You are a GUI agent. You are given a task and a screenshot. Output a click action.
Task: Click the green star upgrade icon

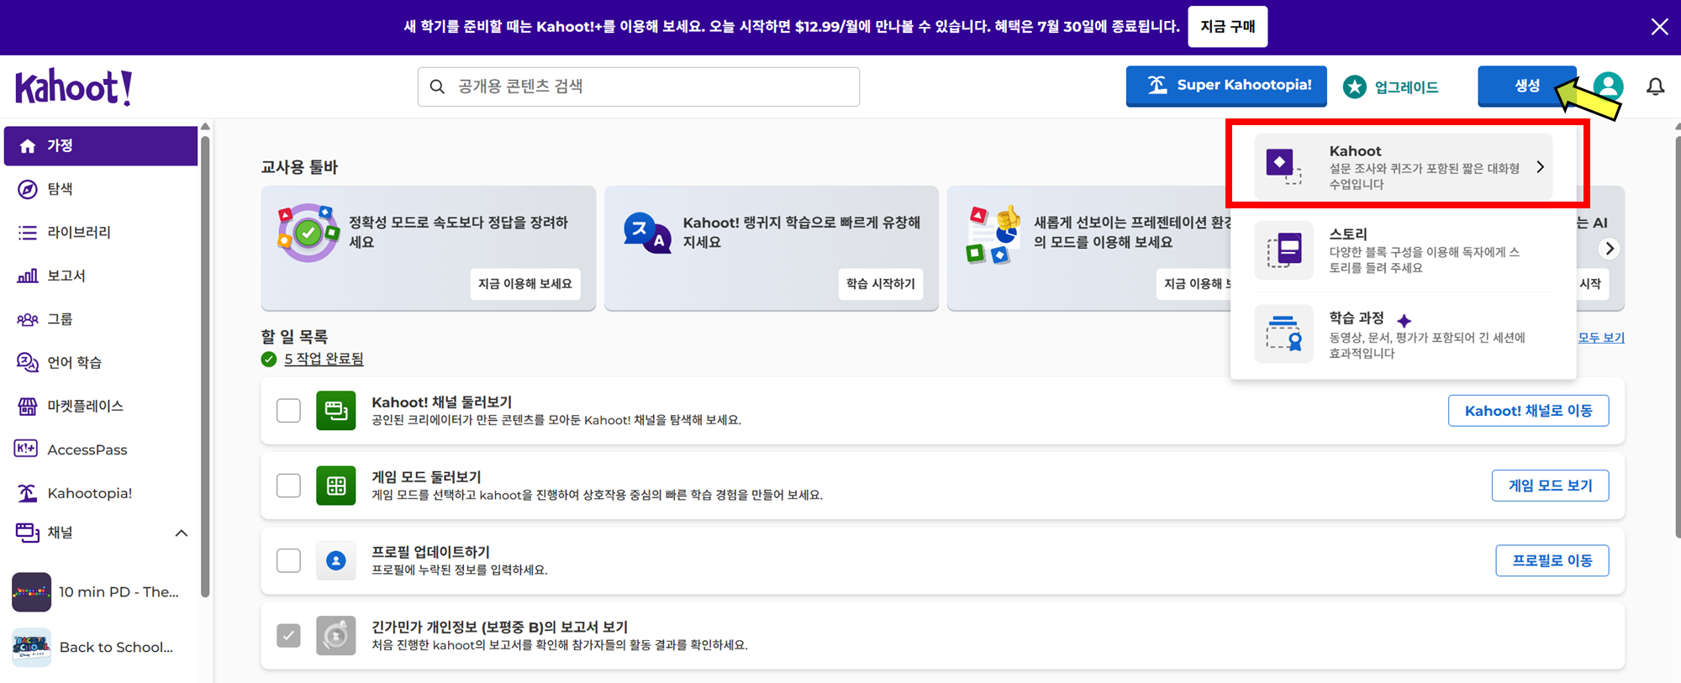1354,87
